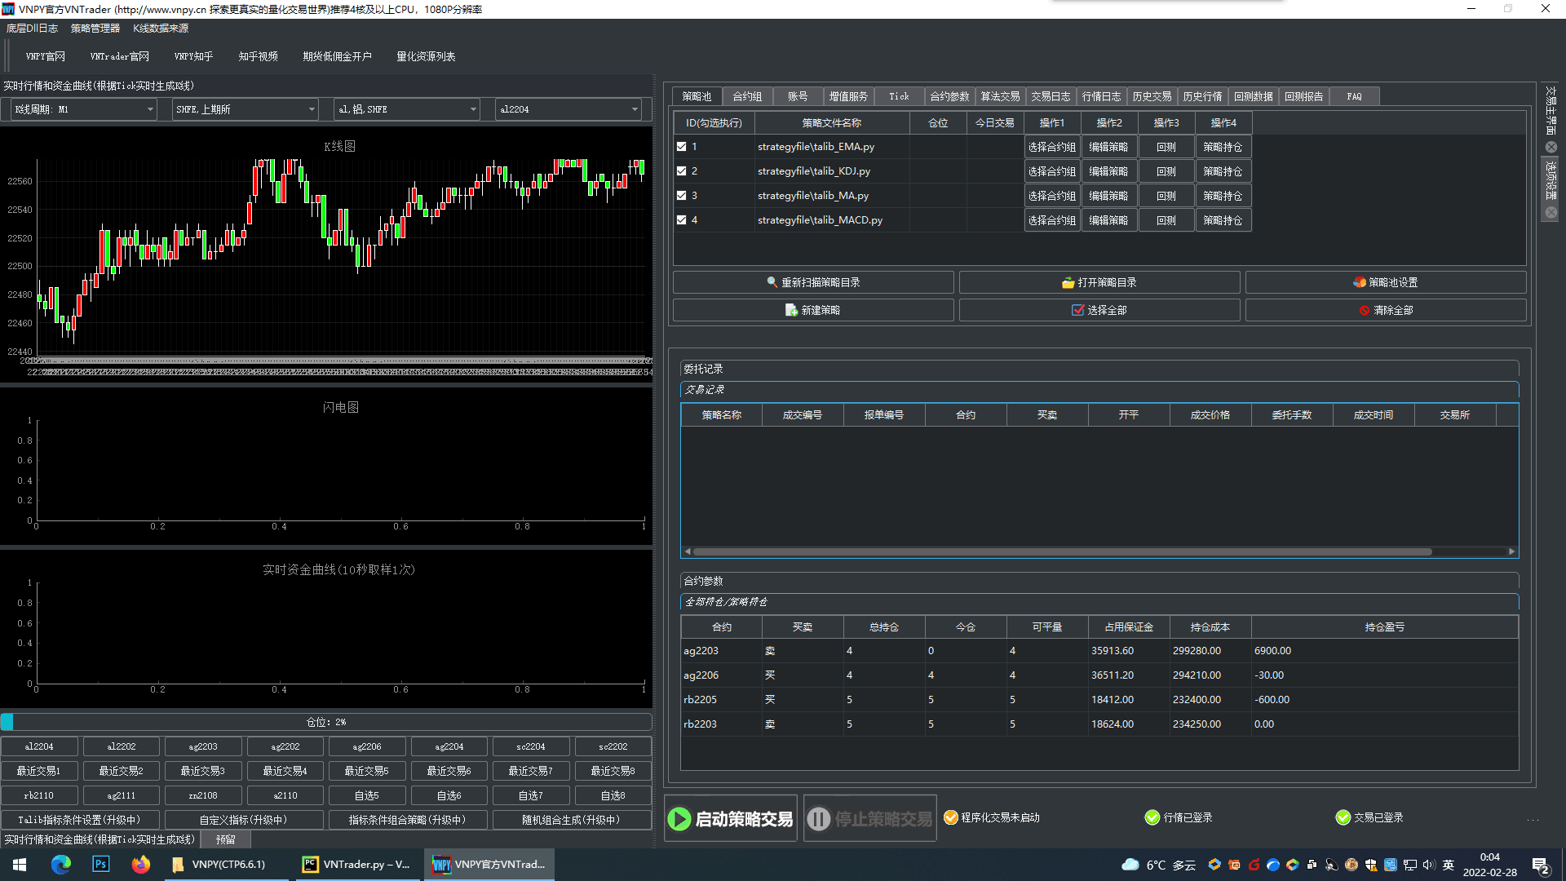Screen dimensions: 1566x881
Task: Open Photoshop from the Windows taskbar
Action: click(x=100, y=864)
